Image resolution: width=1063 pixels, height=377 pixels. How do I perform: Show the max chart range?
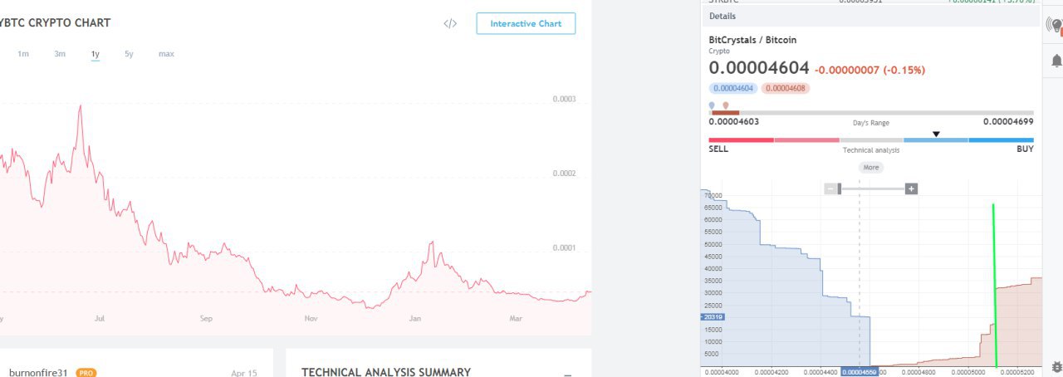point(166,54)
